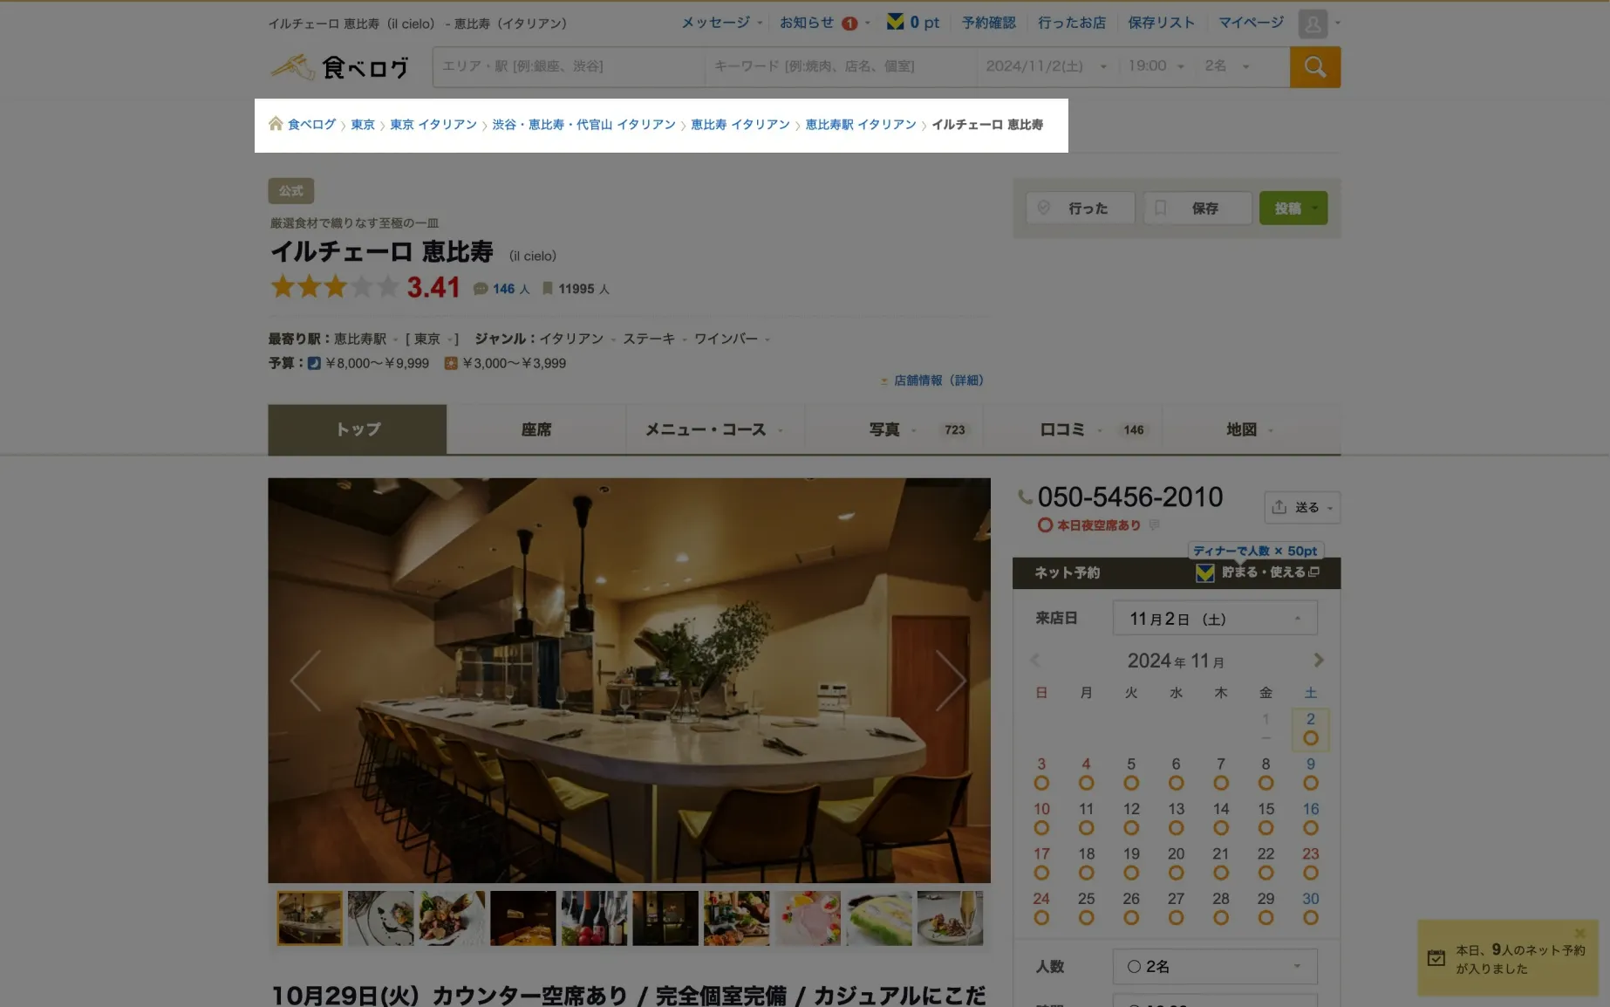Screen dimensions: 1610x1007
Task: Select the wine bottles photo thumbnail
Action: tap(594, 918)
